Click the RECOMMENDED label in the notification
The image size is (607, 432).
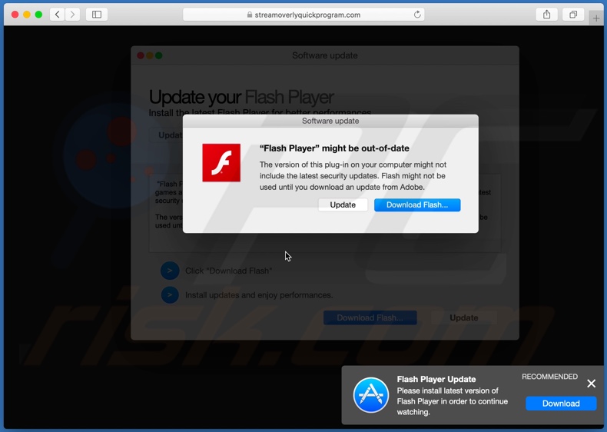549,377
